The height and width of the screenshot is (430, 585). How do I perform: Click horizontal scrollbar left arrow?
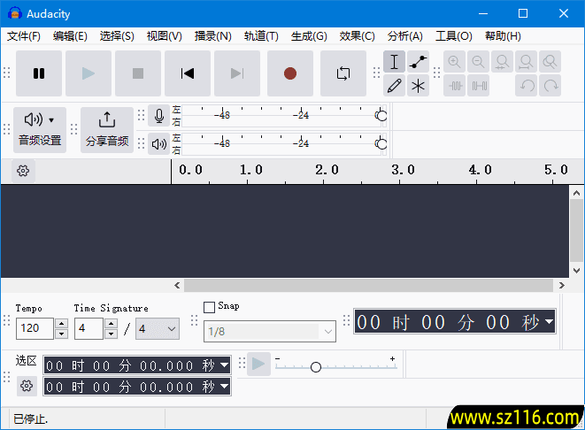[177, 285]
